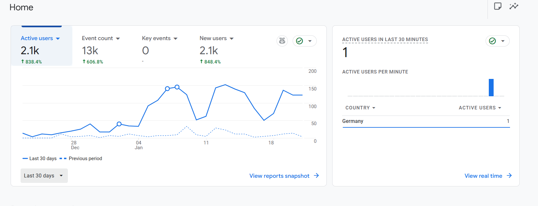Click the arrow beside View real time
Screen dimensions: 538x206
(509, 176)
